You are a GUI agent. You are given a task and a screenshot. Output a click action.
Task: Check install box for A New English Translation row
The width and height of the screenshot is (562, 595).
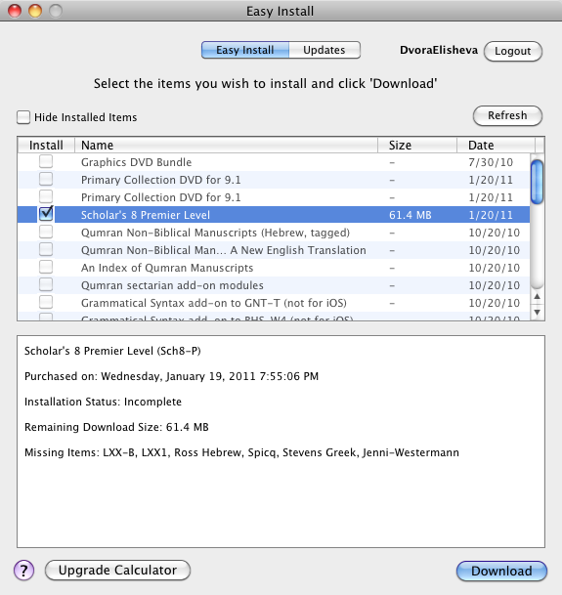46,249
